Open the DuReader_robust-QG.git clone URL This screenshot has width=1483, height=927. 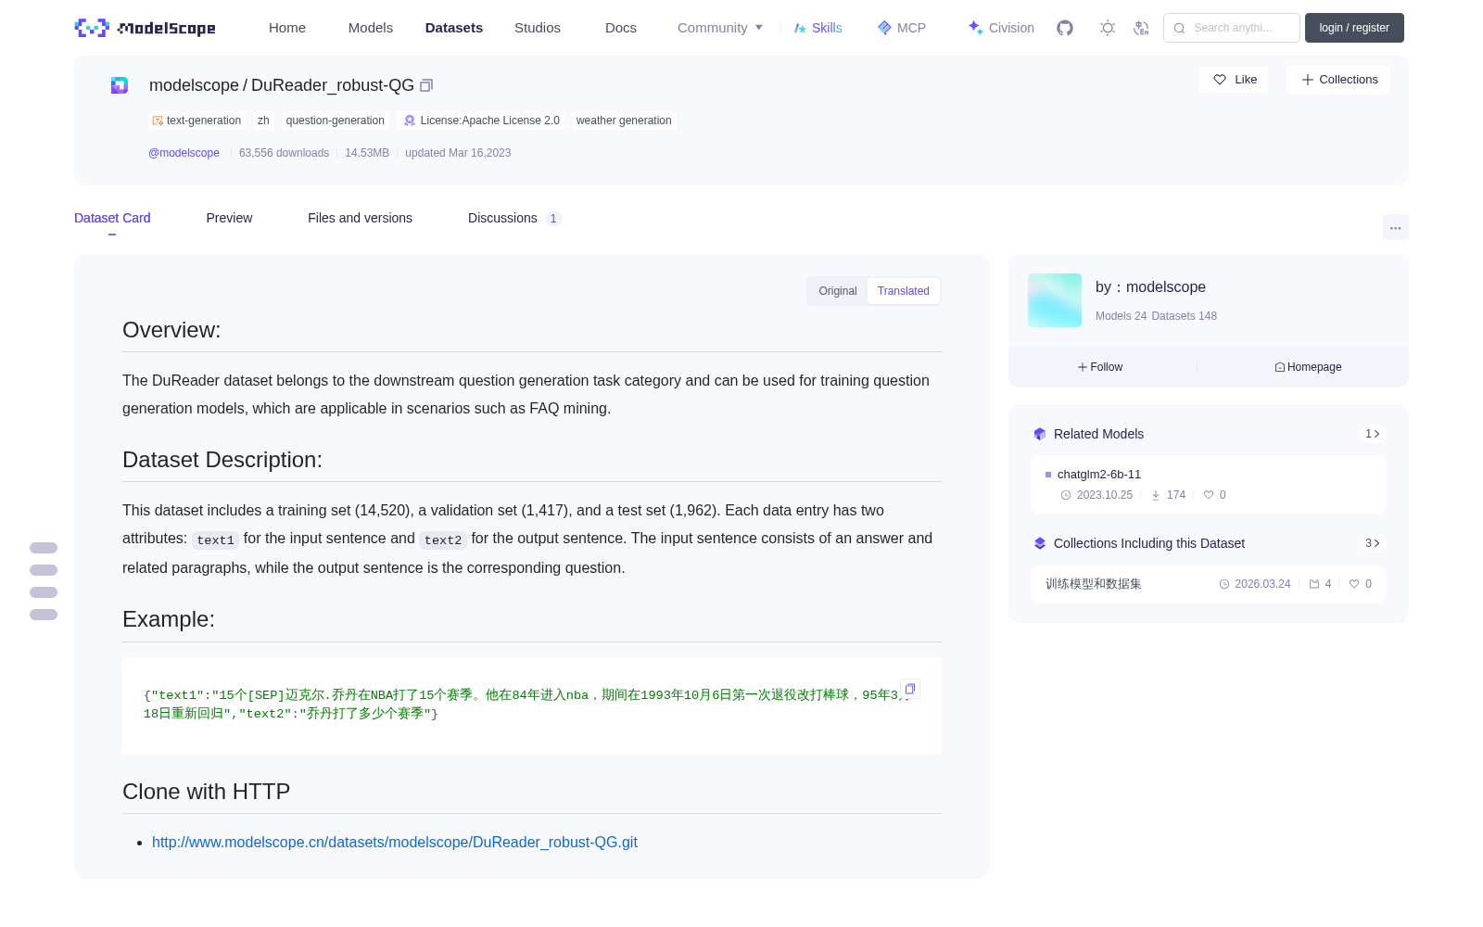coord(395,842)
